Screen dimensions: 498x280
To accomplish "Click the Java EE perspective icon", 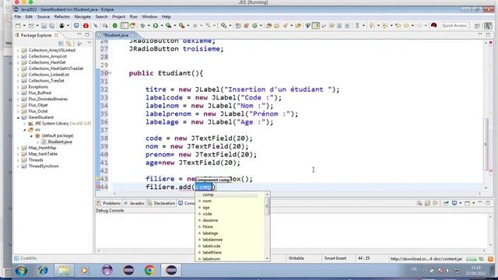I will (488, 26).
